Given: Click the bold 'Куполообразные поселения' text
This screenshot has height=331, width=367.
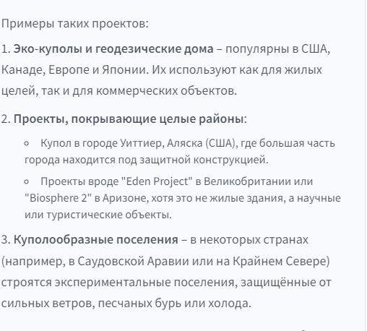Looking at the screenshot, I should point(96,240).
